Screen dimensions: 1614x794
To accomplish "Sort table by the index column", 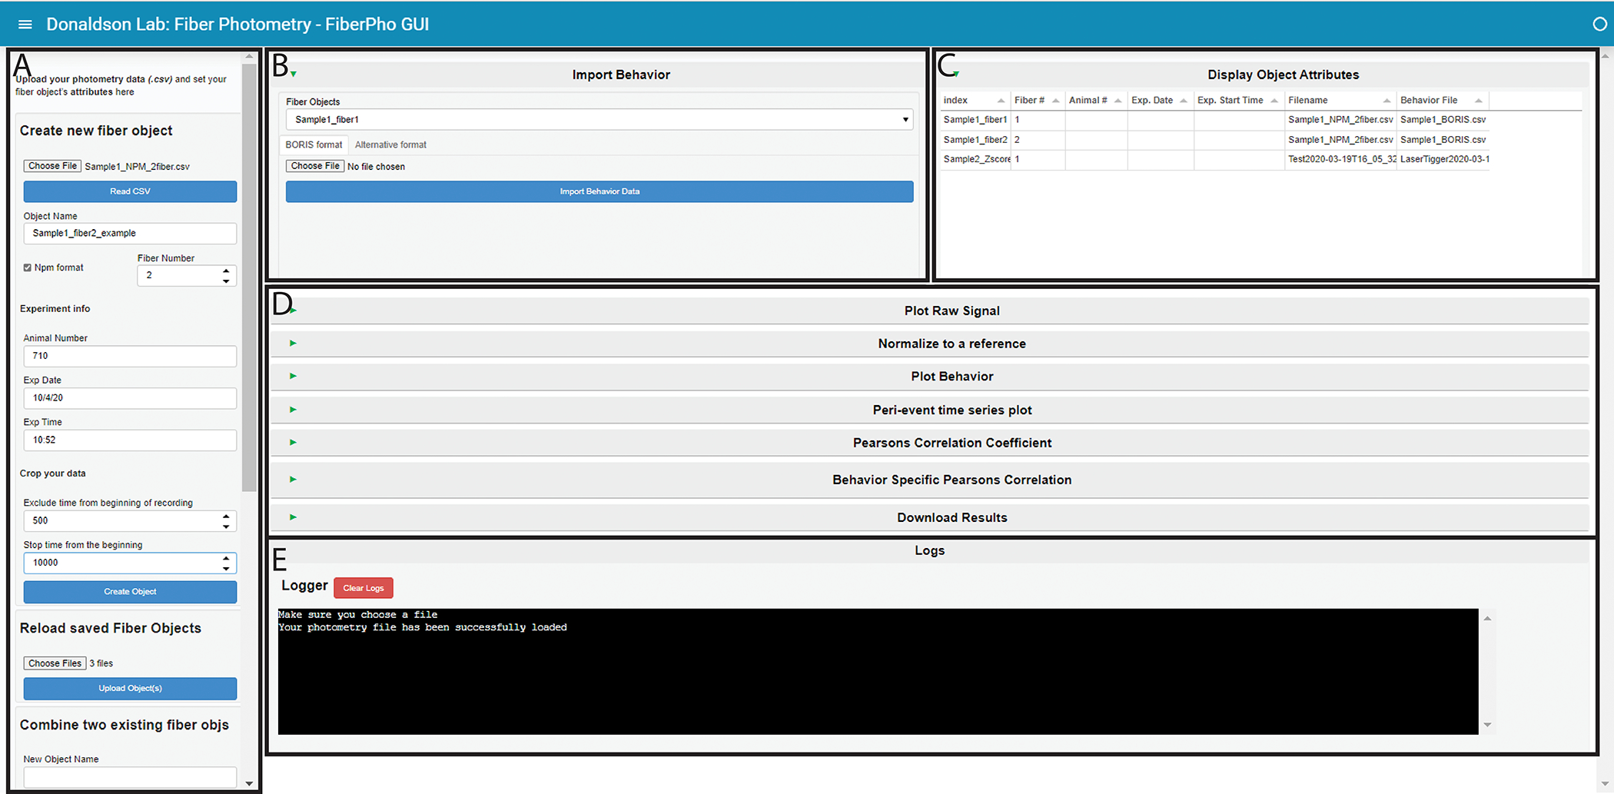I will tap(975, 101).
